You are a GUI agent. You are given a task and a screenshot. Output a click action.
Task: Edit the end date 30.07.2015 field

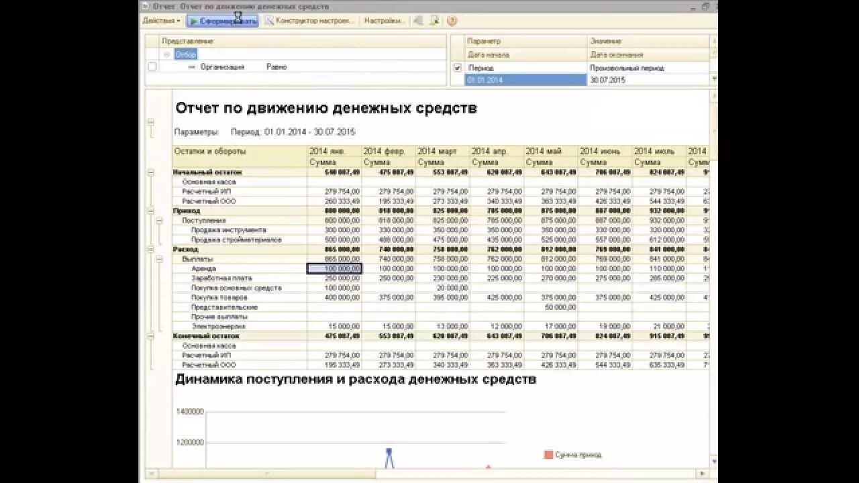[648, 80]
